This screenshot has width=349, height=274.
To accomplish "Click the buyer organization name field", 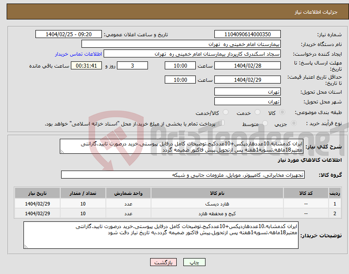I will [x=181, y=44].
